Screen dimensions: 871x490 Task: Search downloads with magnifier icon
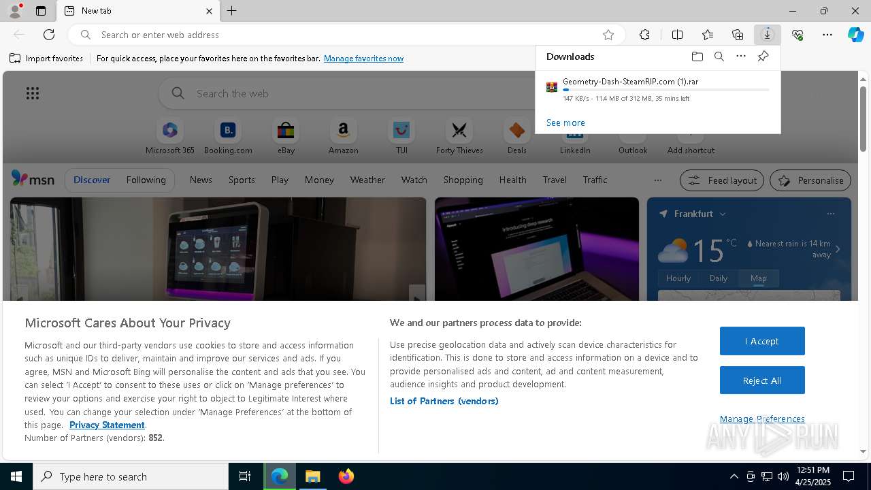(x=719, y=56)
